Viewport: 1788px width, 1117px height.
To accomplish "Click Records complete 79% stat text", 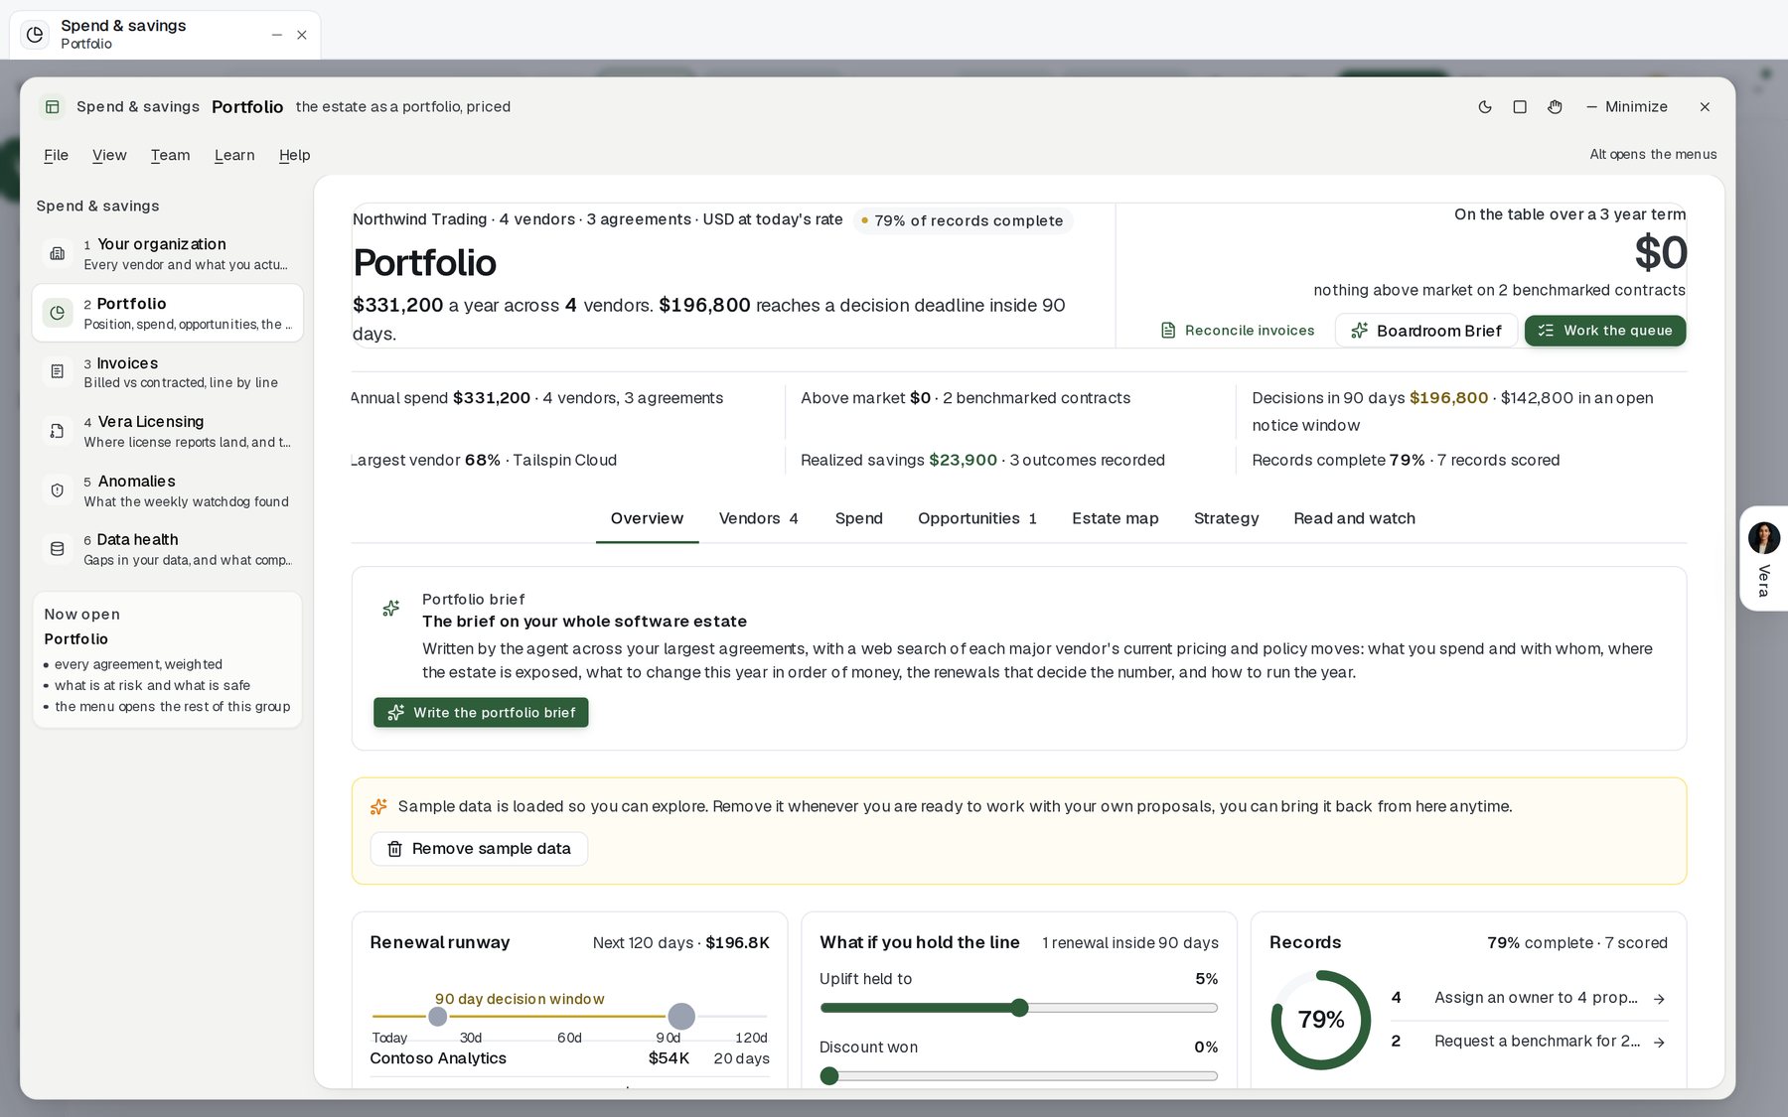I will 1406,461.
